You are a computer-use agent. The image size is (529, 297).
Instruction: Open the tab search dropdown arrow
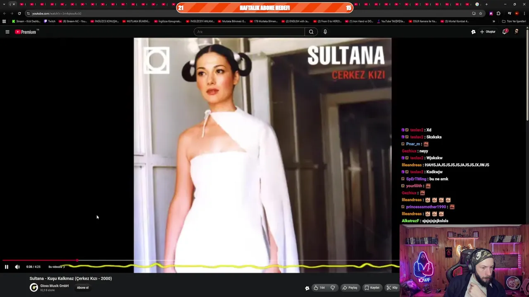click(4, 4)
